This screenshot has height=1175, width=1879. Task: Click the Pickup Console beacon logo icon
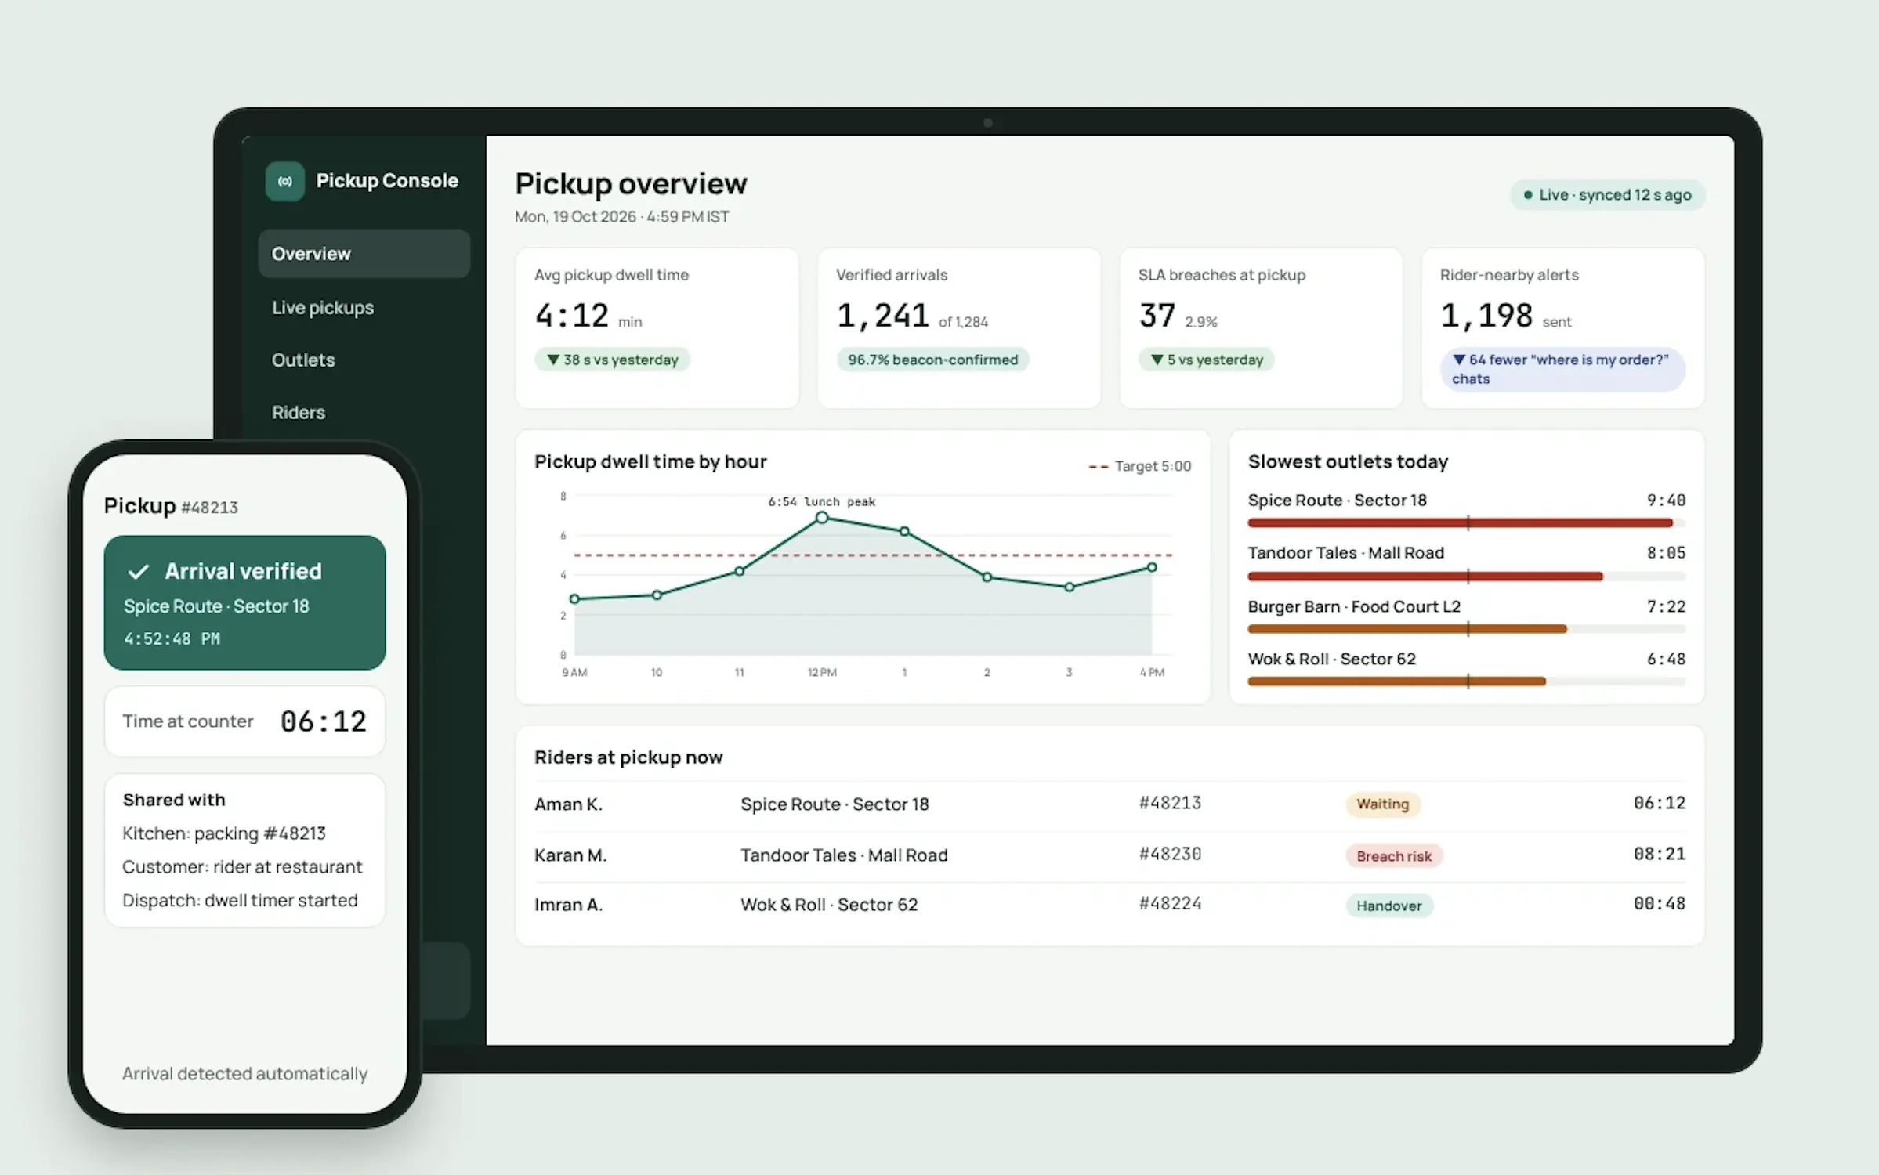[284, 181]
